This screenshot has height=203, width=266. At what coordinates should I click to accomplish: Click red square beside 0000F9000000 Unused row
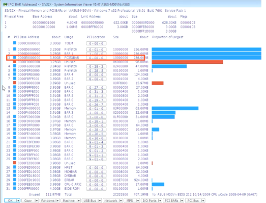click(x=15, y=83)
